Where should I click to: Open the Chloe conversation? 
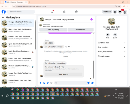point(17,60)
